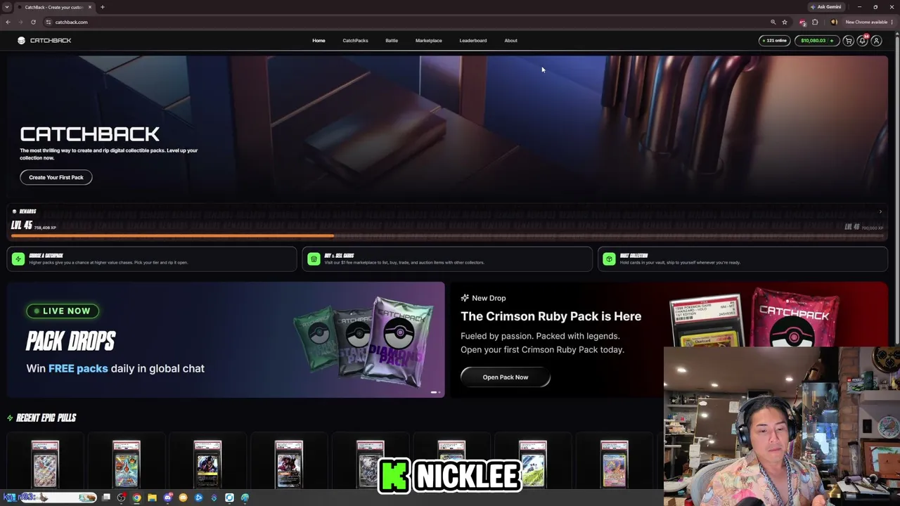Click the 121 online indicator

[x=775, y=41]
